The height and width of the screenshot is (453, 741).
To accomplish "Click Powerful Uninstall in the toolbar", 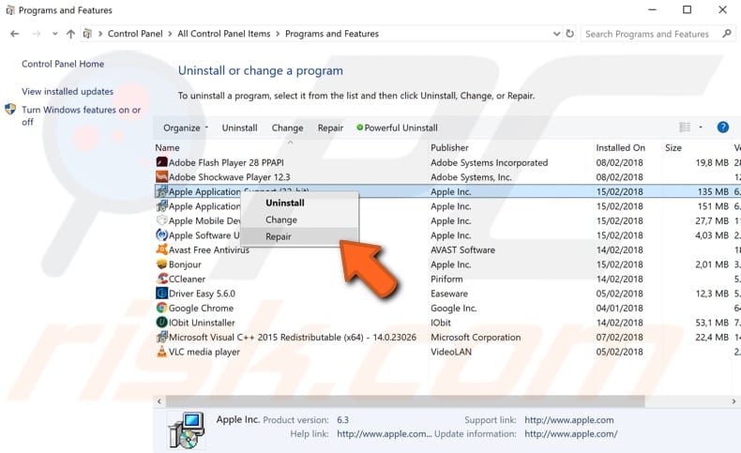I will tap(397, 128).
